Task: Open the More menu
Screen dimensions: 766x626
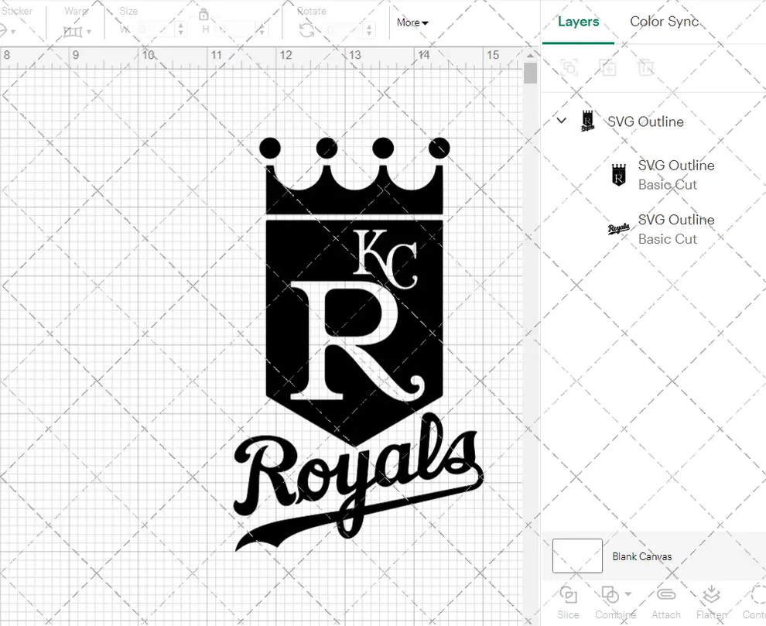Action: (x=412, y=22)
